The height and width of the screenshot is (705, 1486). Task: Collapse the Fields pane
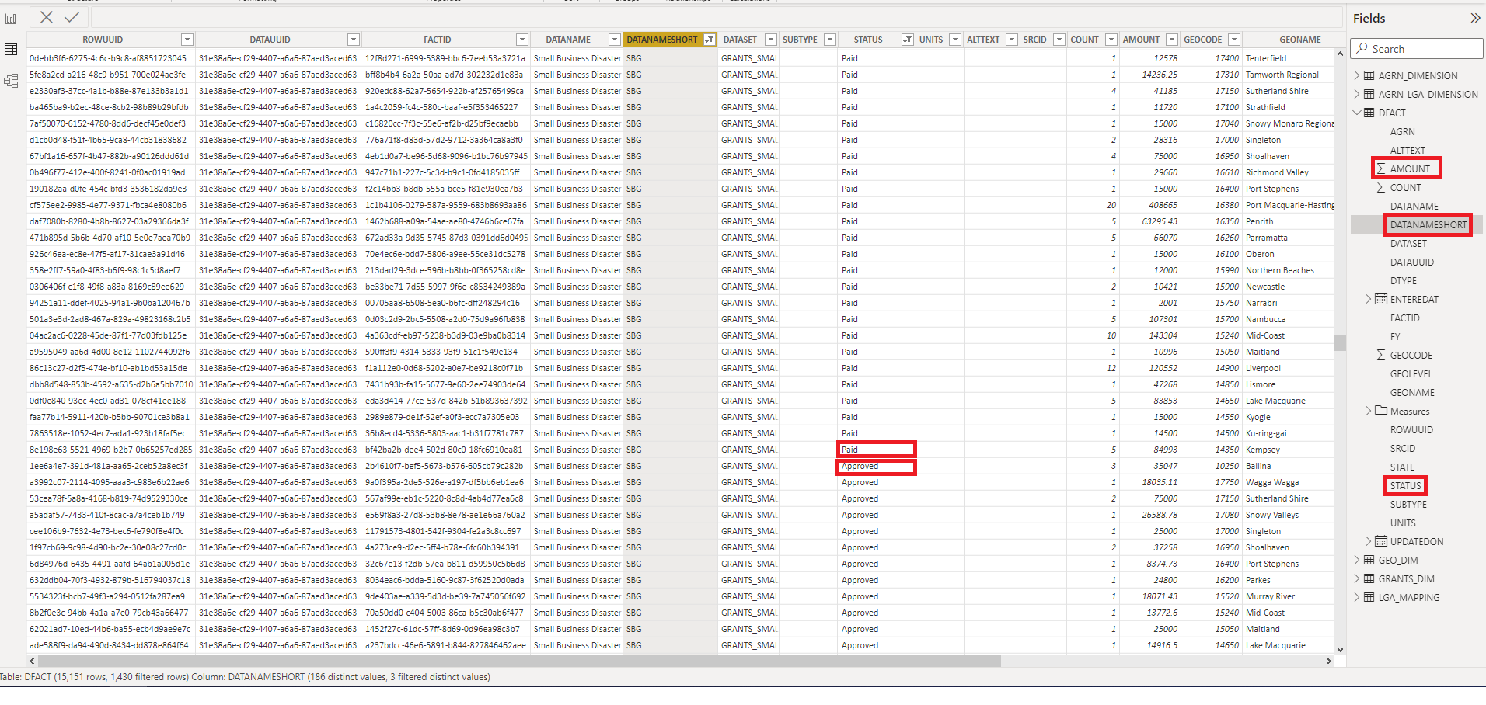tap(1475, 18)
